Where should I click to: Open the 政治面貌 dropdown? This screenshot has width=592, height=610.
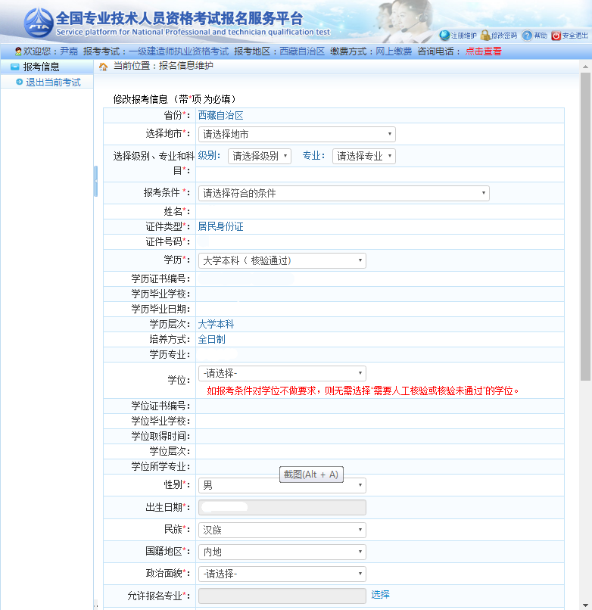[x=282, y=574]
